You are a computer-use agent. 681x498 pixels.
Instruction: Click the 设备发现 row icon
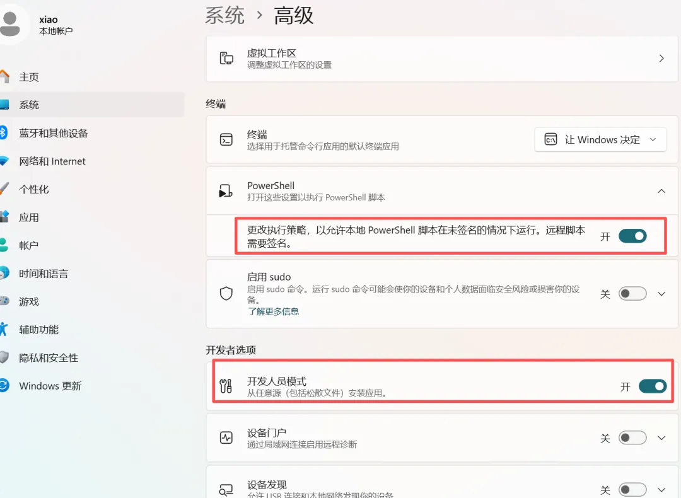(x=226, y=490)
